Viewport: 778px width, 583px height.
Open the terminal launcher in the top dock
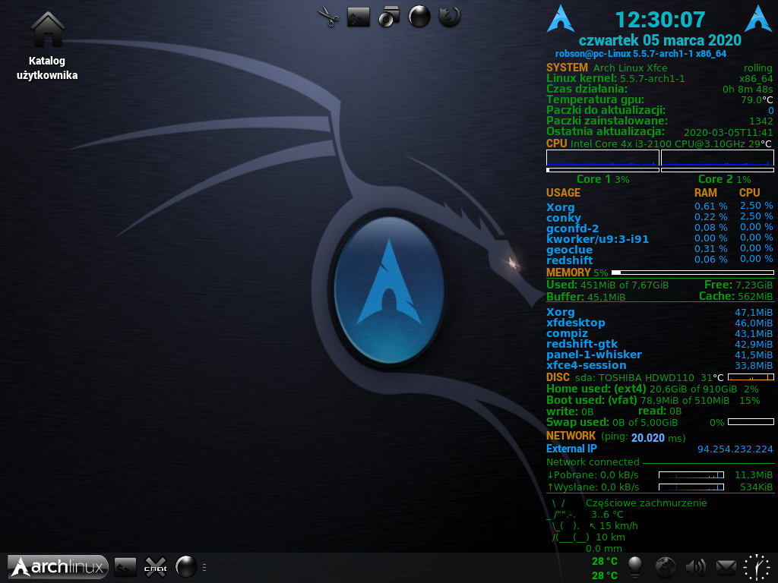(359, 17)
